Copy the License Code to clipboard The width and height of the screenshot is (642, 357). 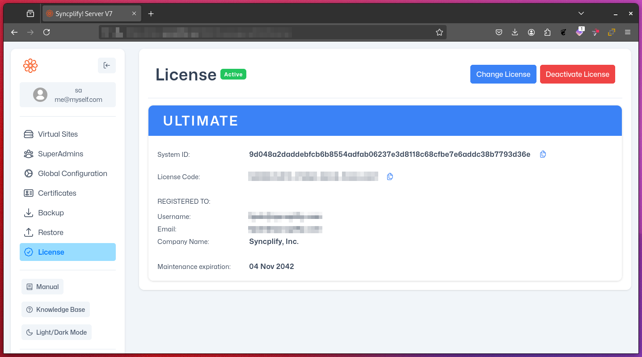[x=390, y=176]
